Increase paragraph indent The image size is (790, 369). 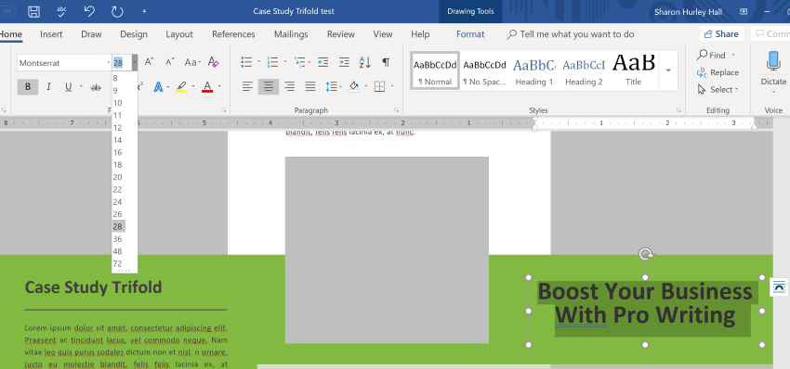[x=344, y=62]
